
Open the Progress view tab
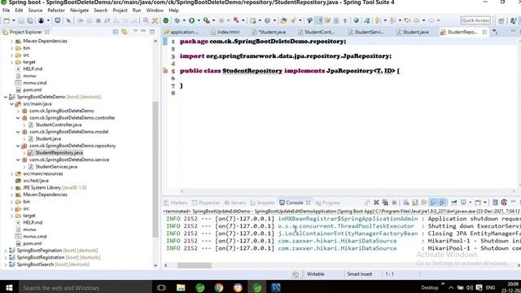(x=328, y=203)
